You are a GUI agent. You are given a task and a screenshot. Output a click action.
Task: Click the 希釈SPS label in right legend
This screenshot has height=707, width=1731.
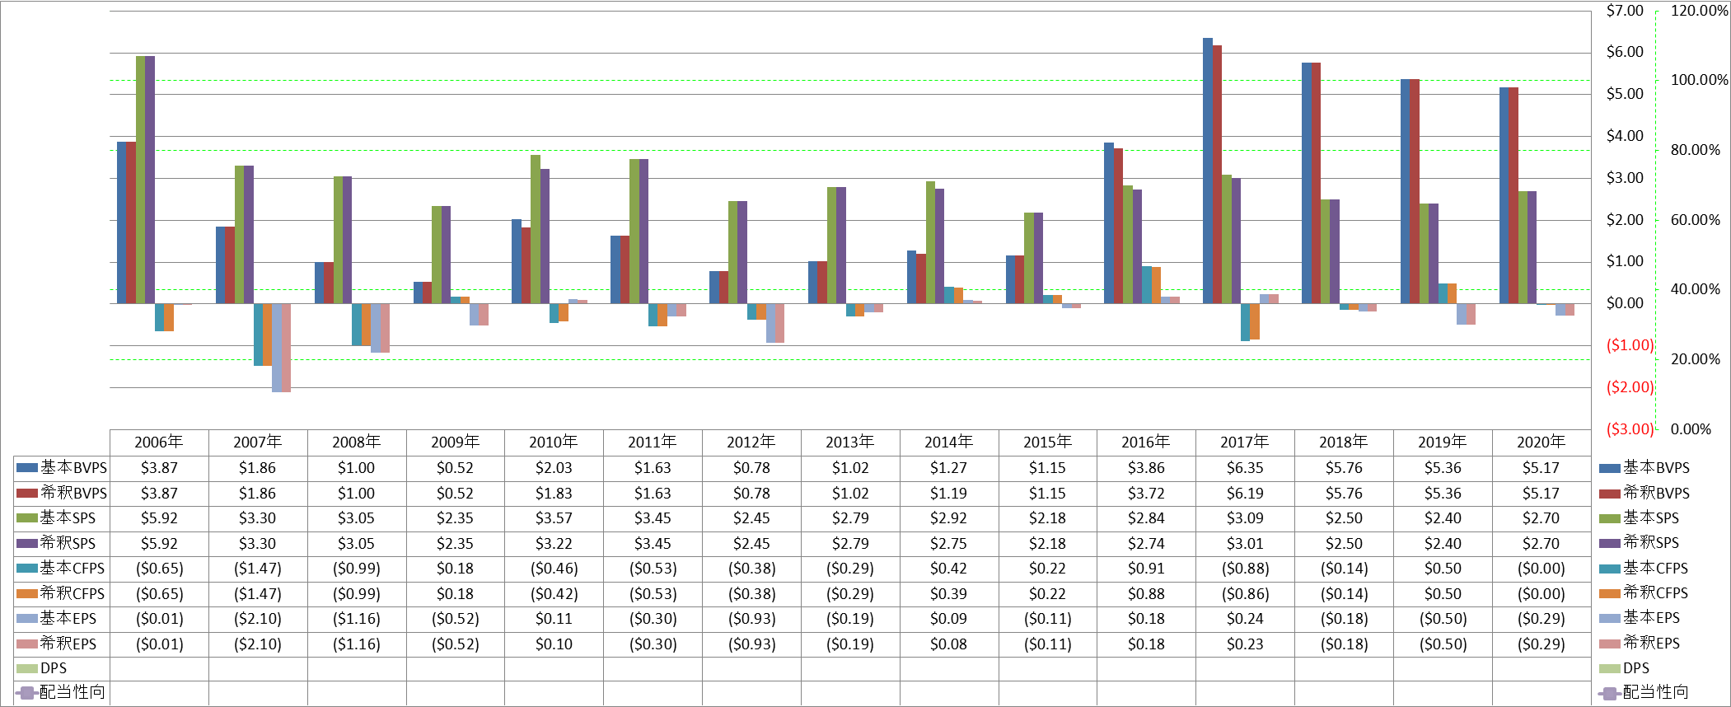pyautogui.click(x=1651, y=543)
